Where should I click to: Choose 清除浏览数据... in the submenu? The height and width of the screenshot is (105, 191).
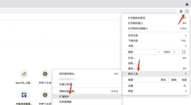pos(87,91)
